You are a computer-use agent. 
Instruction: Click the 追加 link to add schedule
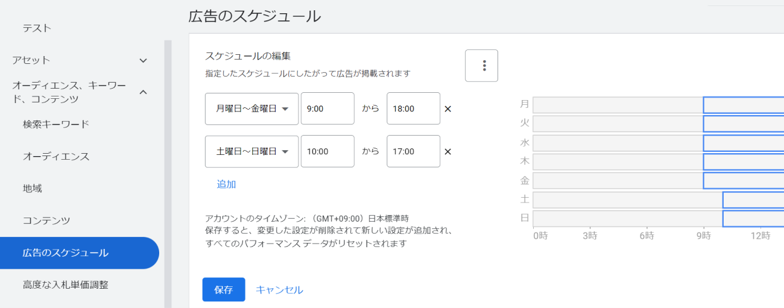click(x=226, y=184)
